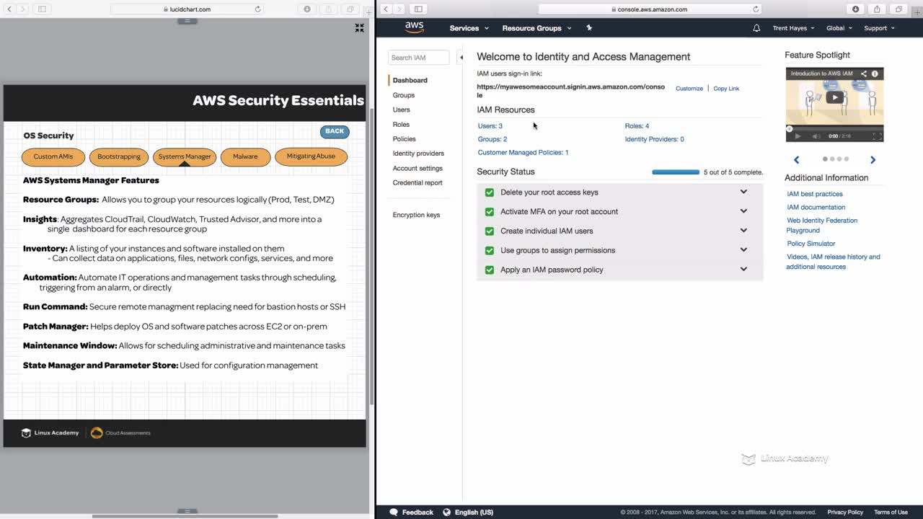The width and height of the screenshot is (923, 519).
Task: Show all tabs in AWS browser window
Action: pos(898,9)
